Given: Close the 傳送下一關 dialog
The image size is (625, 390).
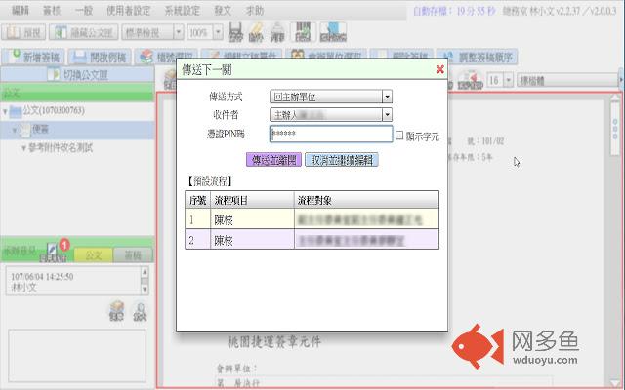Looking at the screenshot, I should pos(440,69).
